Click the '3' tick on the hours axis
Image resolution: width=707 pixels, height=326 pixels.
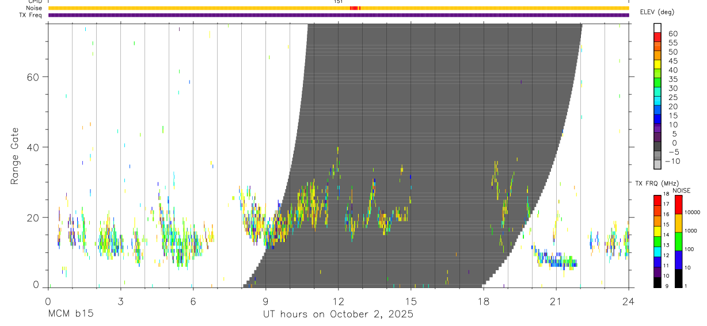pyautogui.click(x=120, y=301)
